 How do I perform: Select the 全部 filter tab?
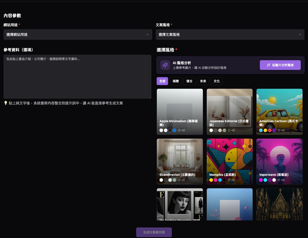coord(162,81)
